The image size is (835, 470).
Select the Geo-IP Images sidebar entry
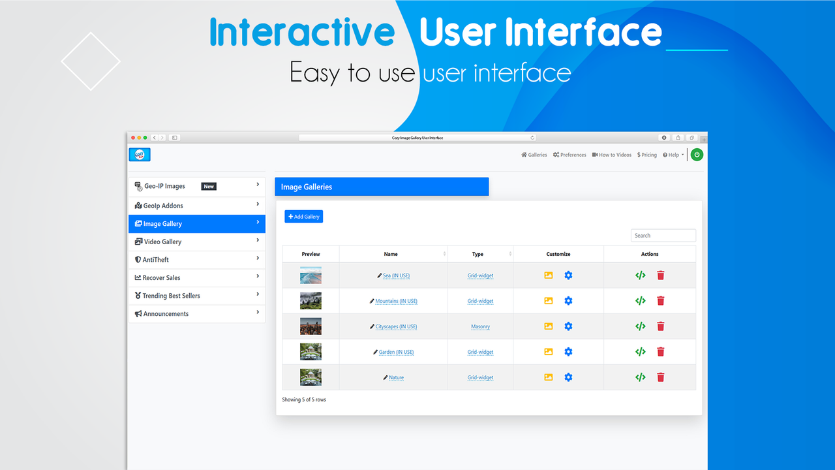[x=164, y=186]
